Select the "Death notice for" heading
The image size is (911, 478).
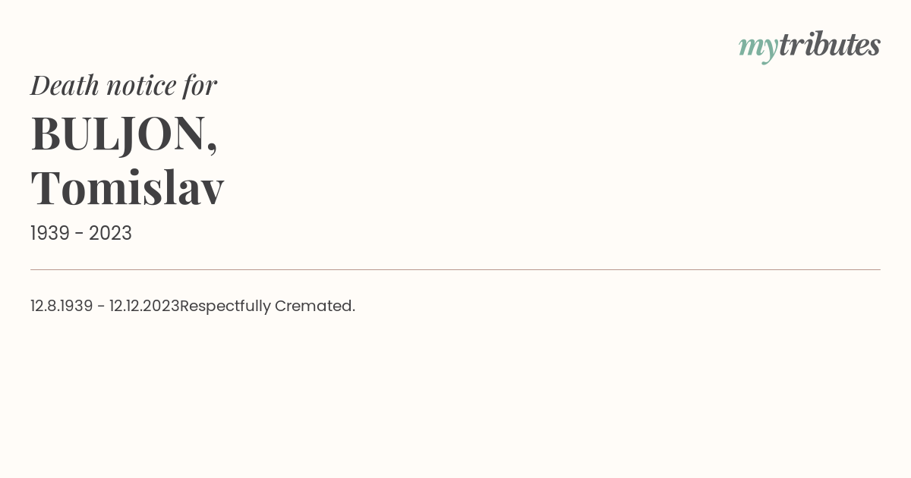click(124, 85)
